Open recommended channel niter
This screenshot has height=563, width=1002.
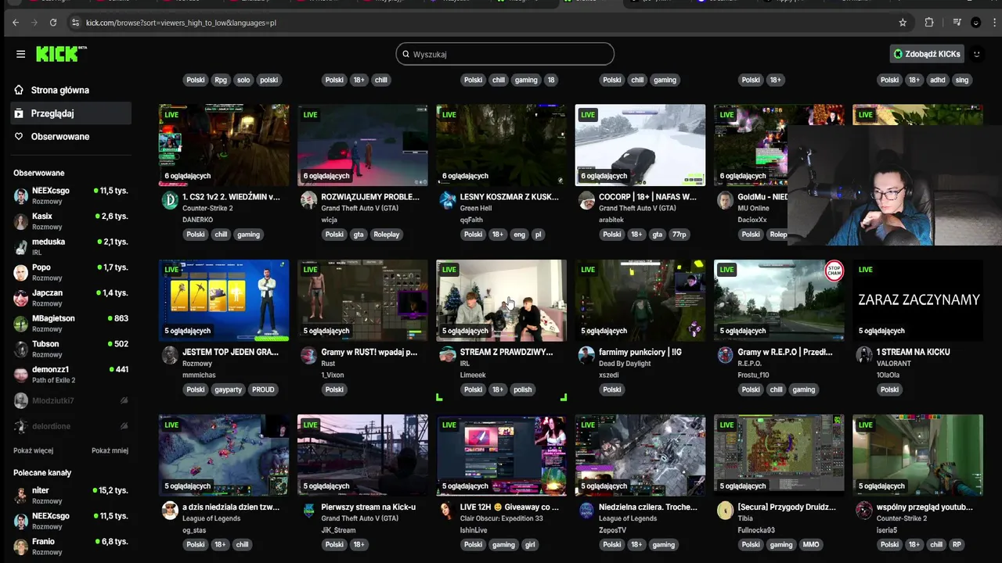pyautogui.click(x=70, y=495)
